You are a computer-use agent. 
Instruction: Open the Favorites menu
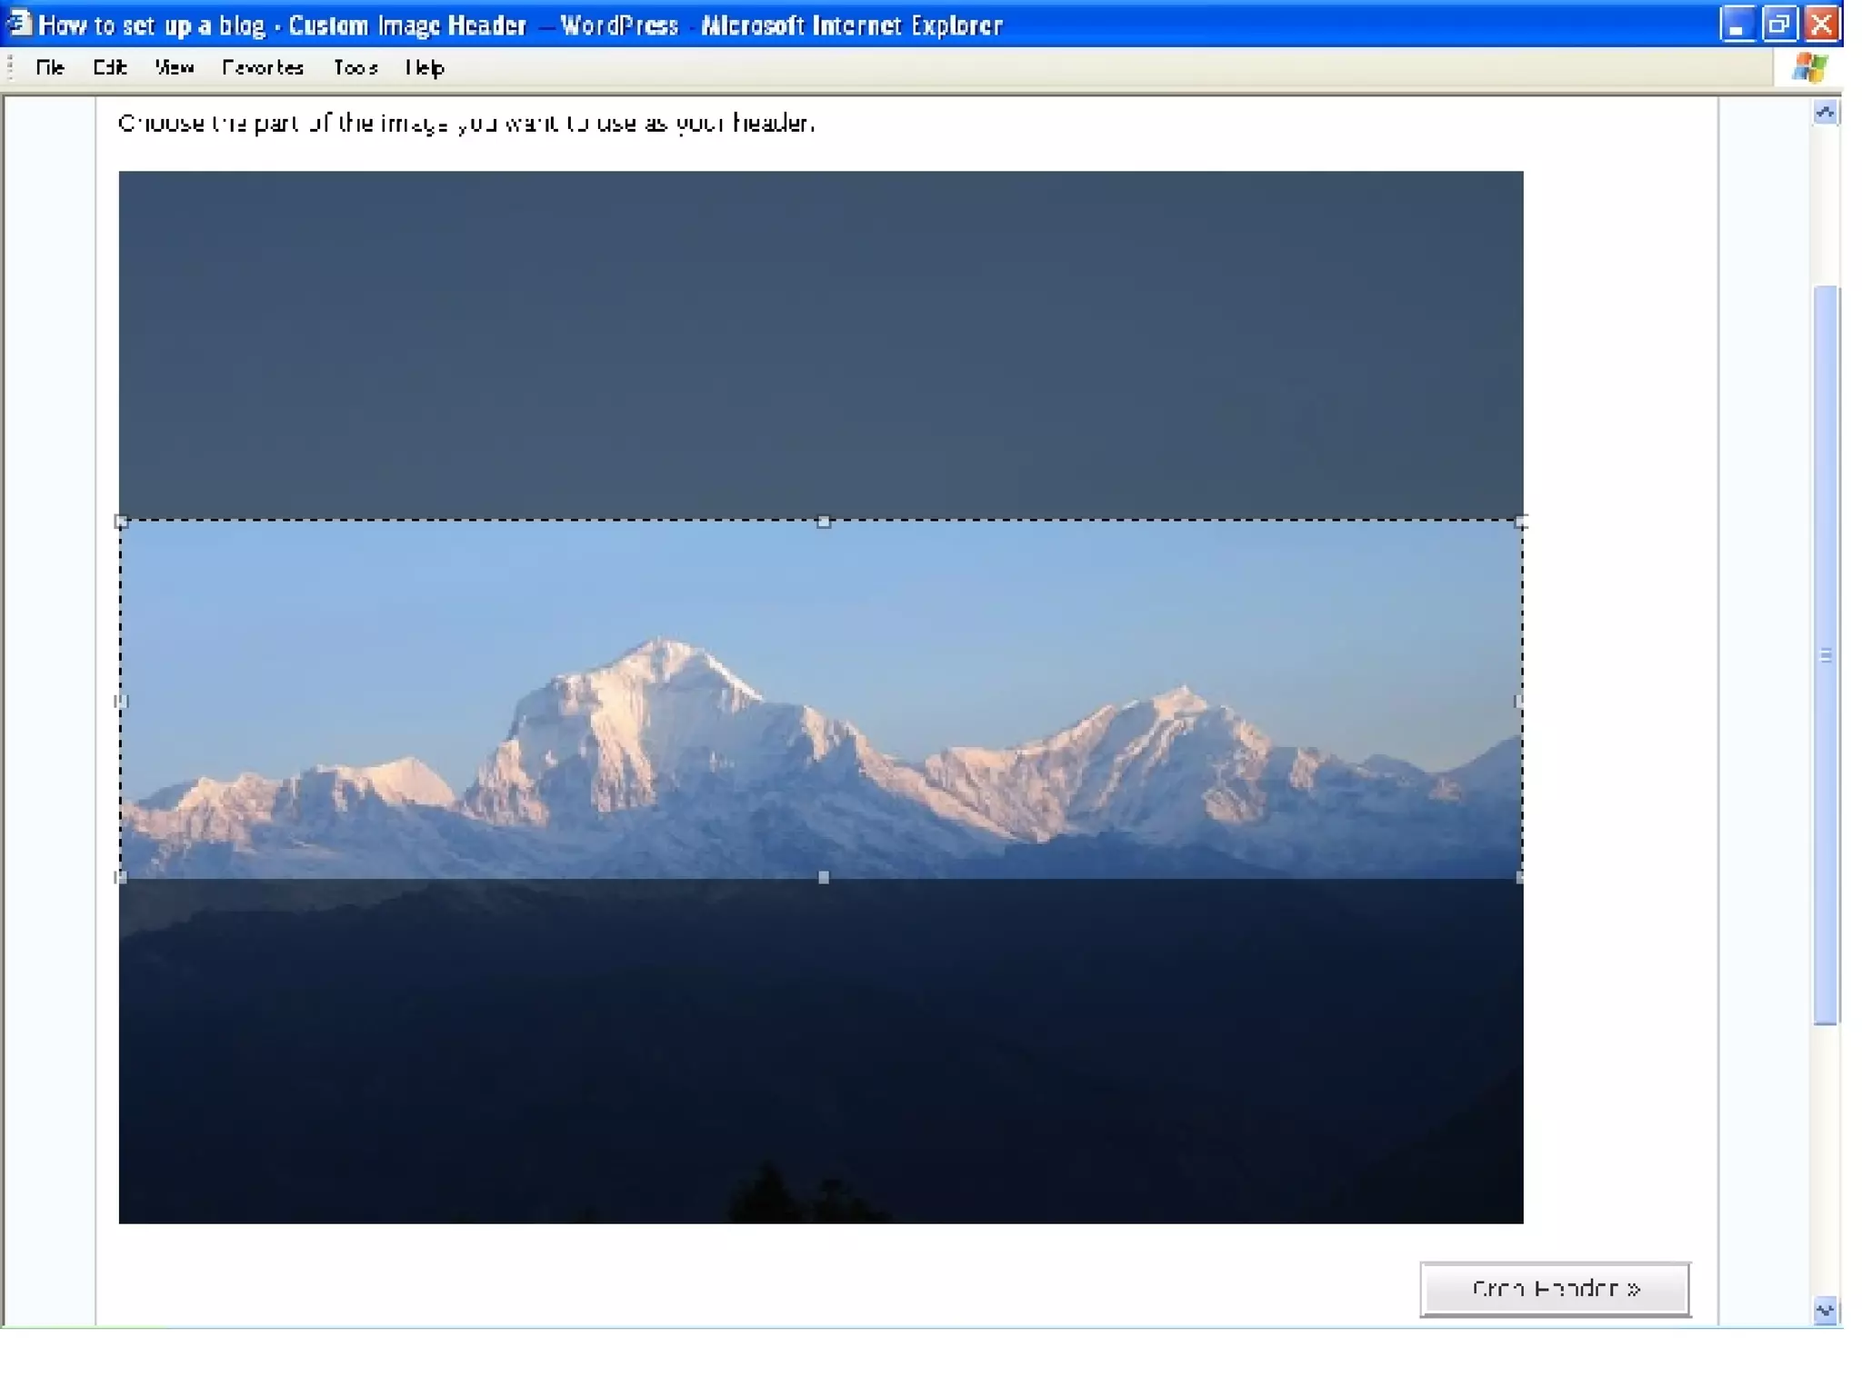click(x=262, y=67)
